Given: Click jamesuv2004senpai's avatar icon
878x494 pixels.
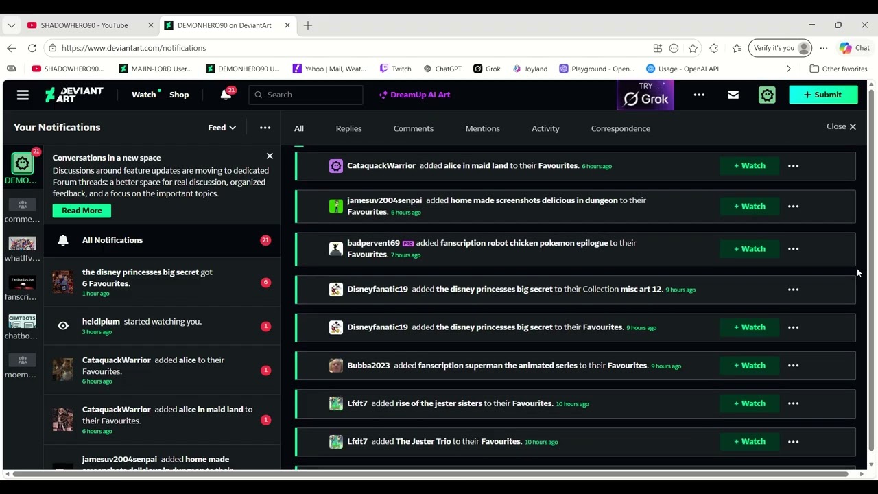Looking at the screenshot, I should tap(335, 207).
